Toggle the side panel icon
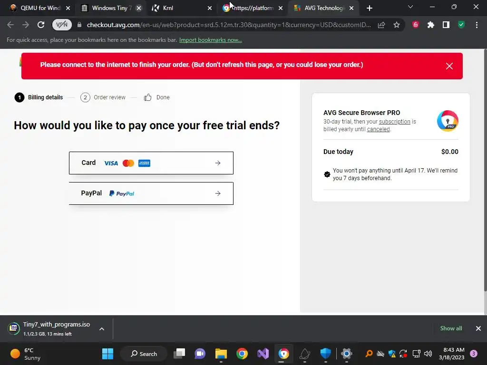 click(446, 25)
